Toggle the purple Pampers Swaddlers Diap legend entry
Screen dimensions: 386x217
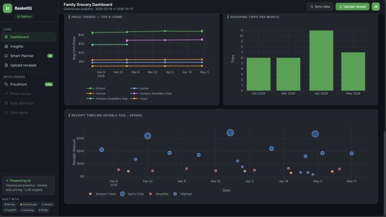coord(151,93)
